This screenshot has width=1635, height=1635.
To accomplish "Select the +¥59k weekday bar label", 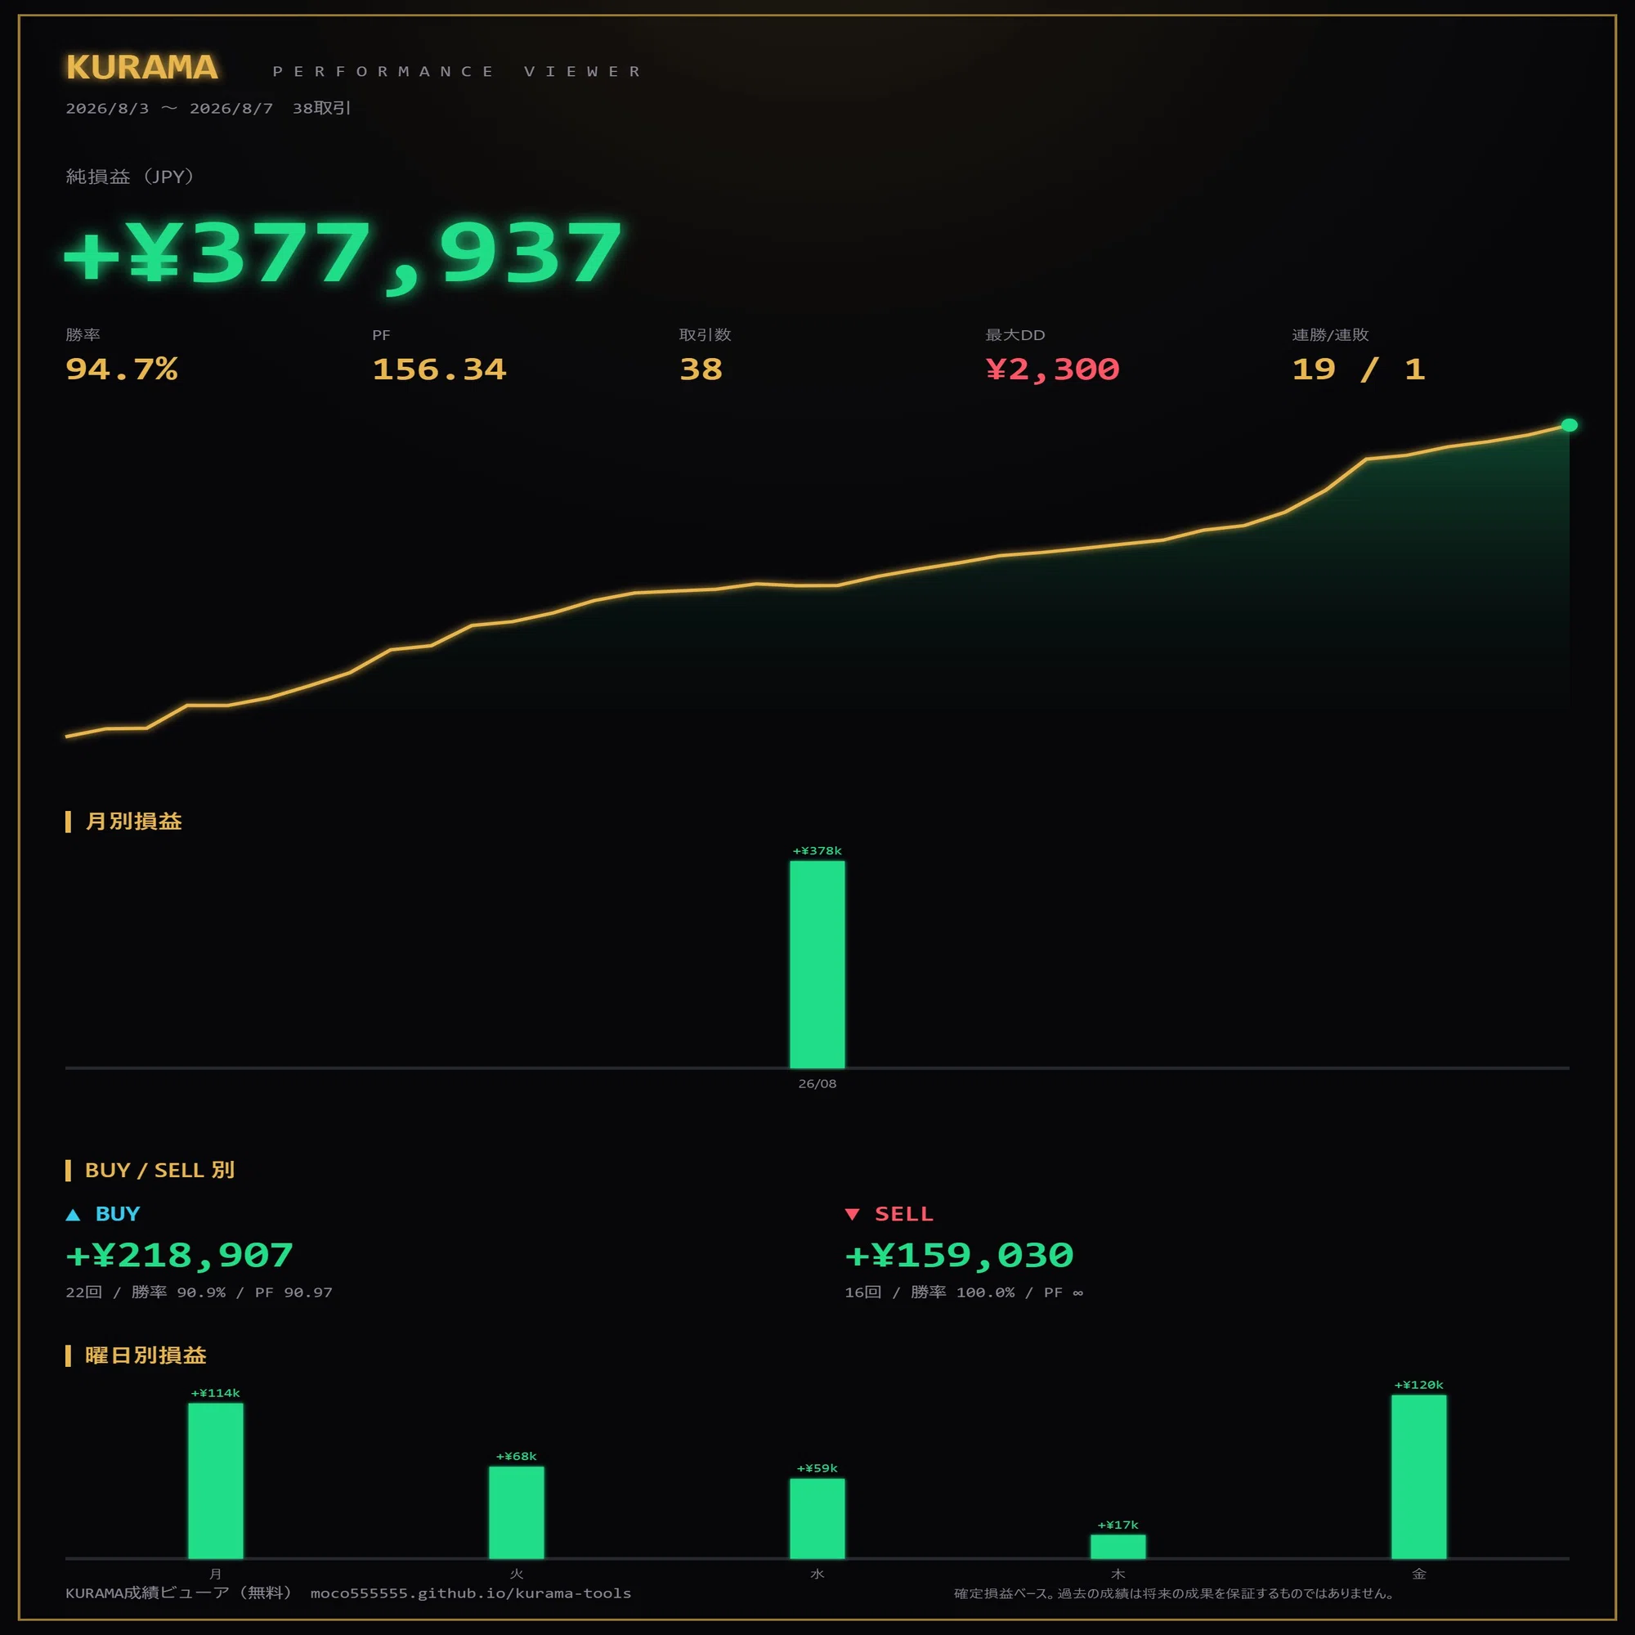I will coord(817,1468).
